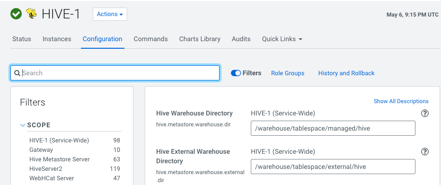Click the hive.metastore.warehouse.external.dir property name

click(200, 176)
